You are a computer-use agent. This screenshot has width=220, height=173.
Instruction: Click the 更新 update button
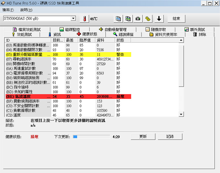[143, 136]
